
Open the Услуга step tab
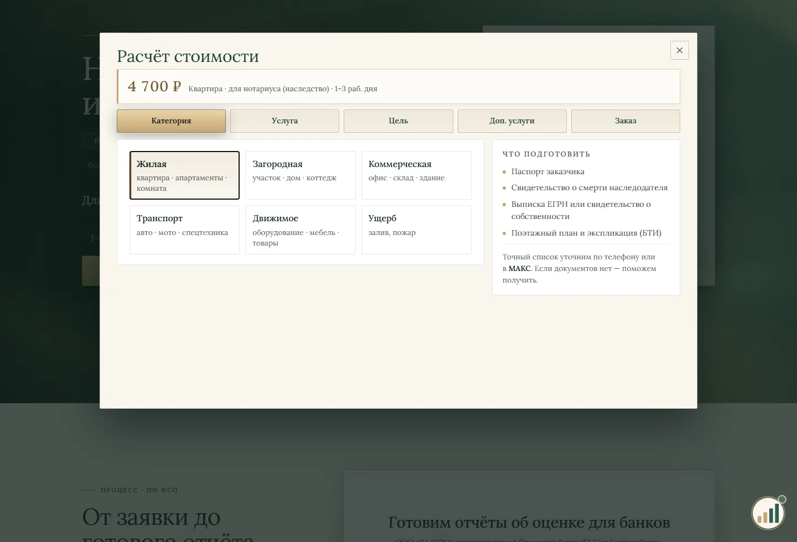(284, 121)
